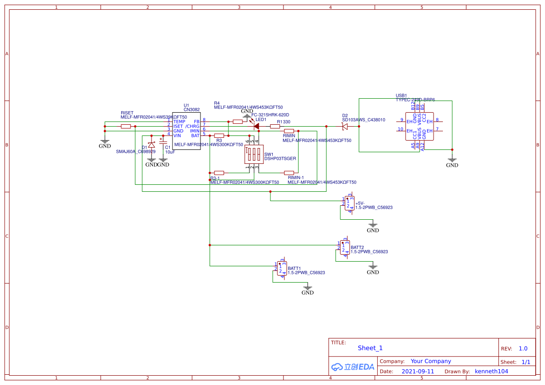Select the USB1 Type-C connector symbol
The width and height of the screenshot is (545, 385).
click(419, 126)
